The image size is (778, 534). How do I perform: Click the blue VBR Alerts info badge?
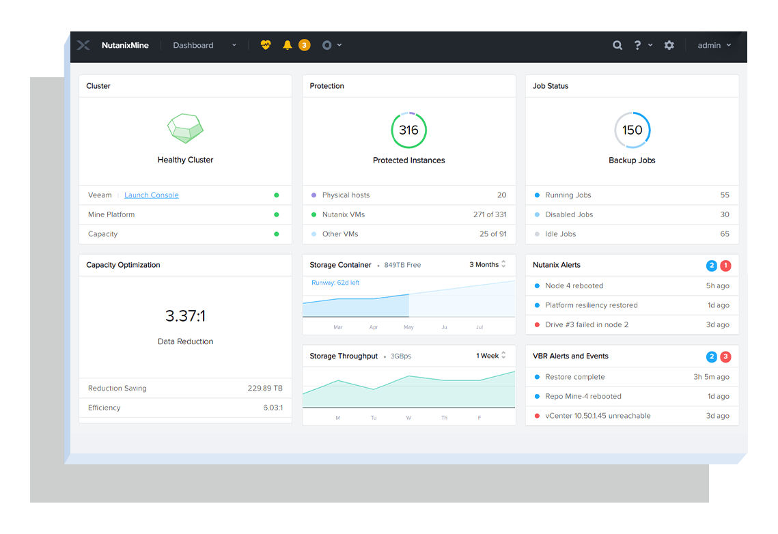712,356
